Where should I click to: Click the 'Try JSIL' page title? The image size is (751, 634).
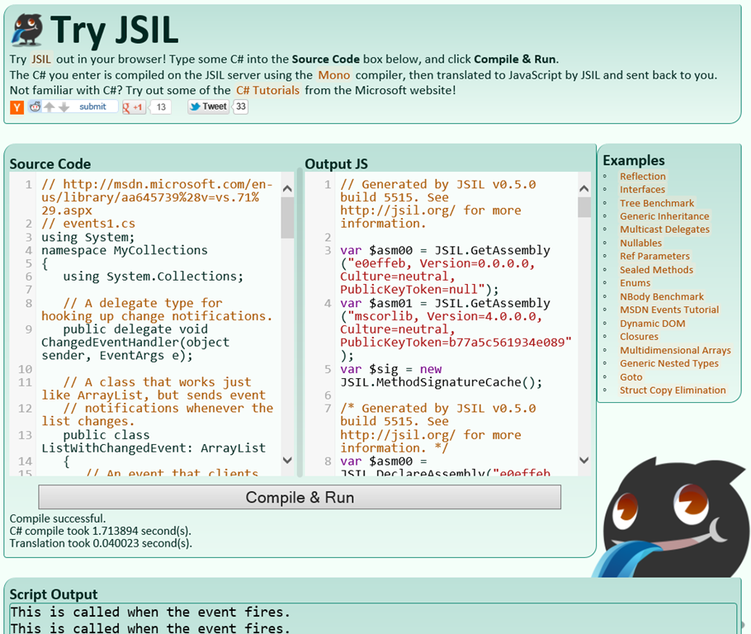click(x=115, y=30)
